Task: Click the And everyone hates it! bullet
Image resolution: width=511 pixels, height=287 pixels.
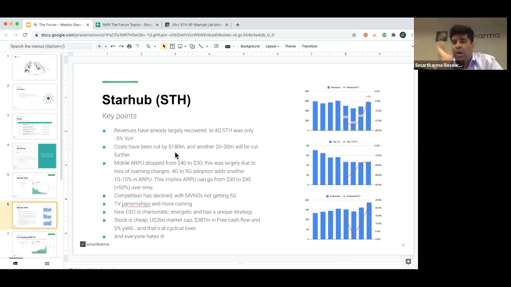Action: [139, 236]
